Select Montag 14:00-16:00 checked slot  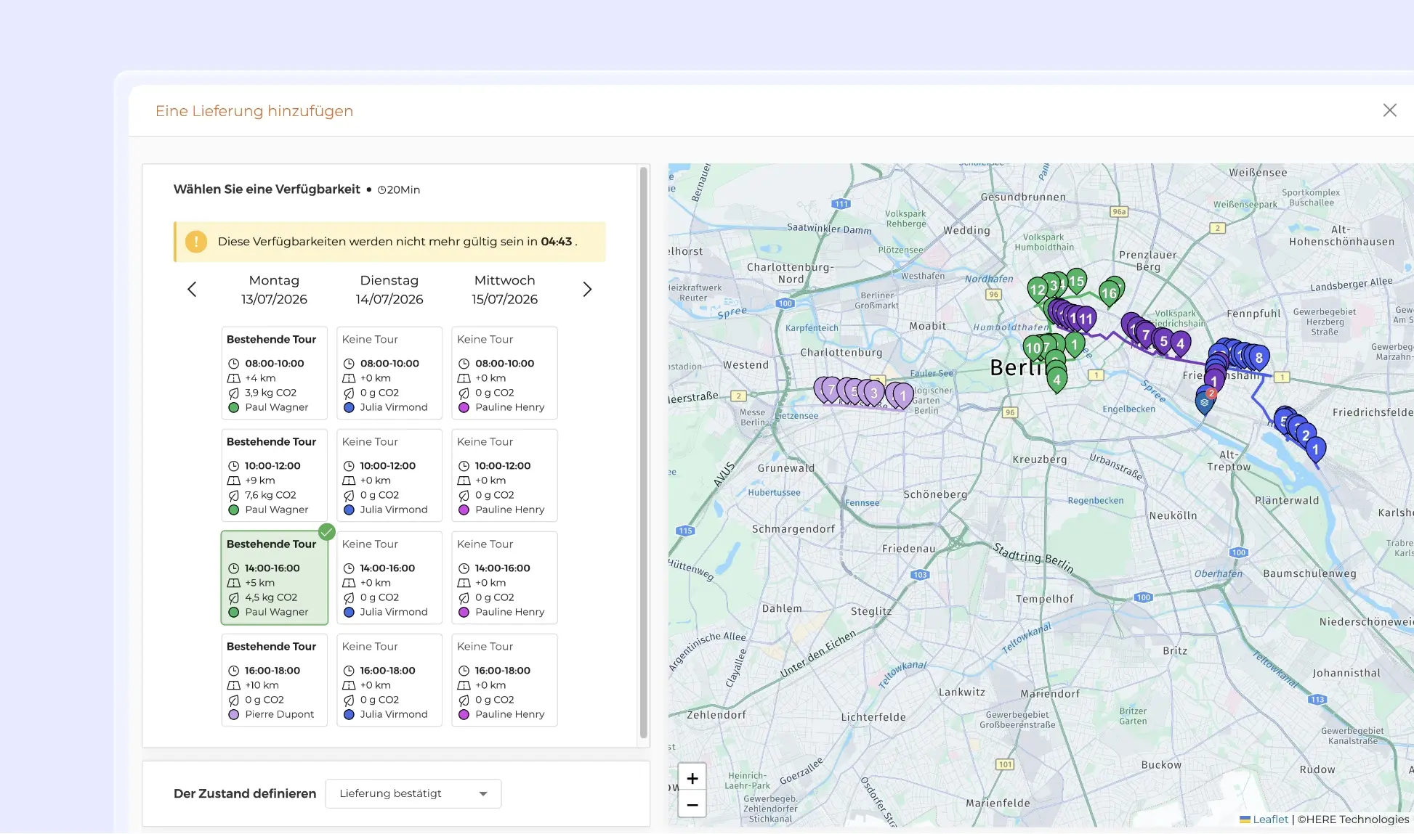pyautogui.click(x=275, y=578)
